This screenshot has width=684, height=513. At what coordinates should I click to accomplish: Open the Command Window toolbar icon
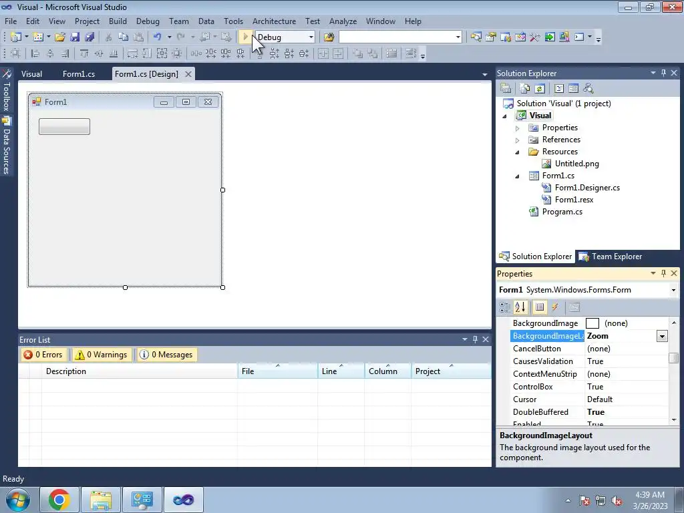coord(579,37)
